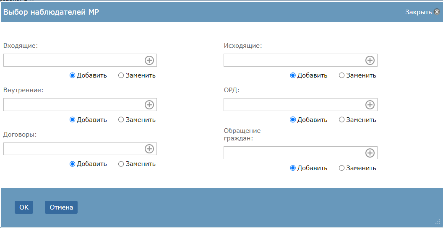The image size is (443, 228).
Task: Click the plus icon in Внутренние field
Action: (x=149, y=105)
